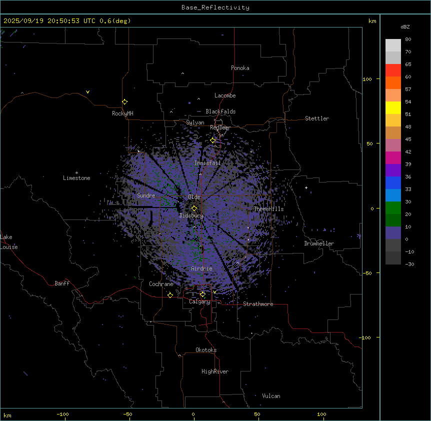
Task: Select the yellow diamond marker below RedDeer label
Action: click(x=212, y=140)
